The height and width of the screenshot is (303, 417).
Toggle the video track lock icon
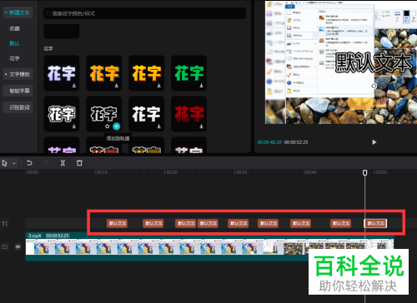[5, 246]
